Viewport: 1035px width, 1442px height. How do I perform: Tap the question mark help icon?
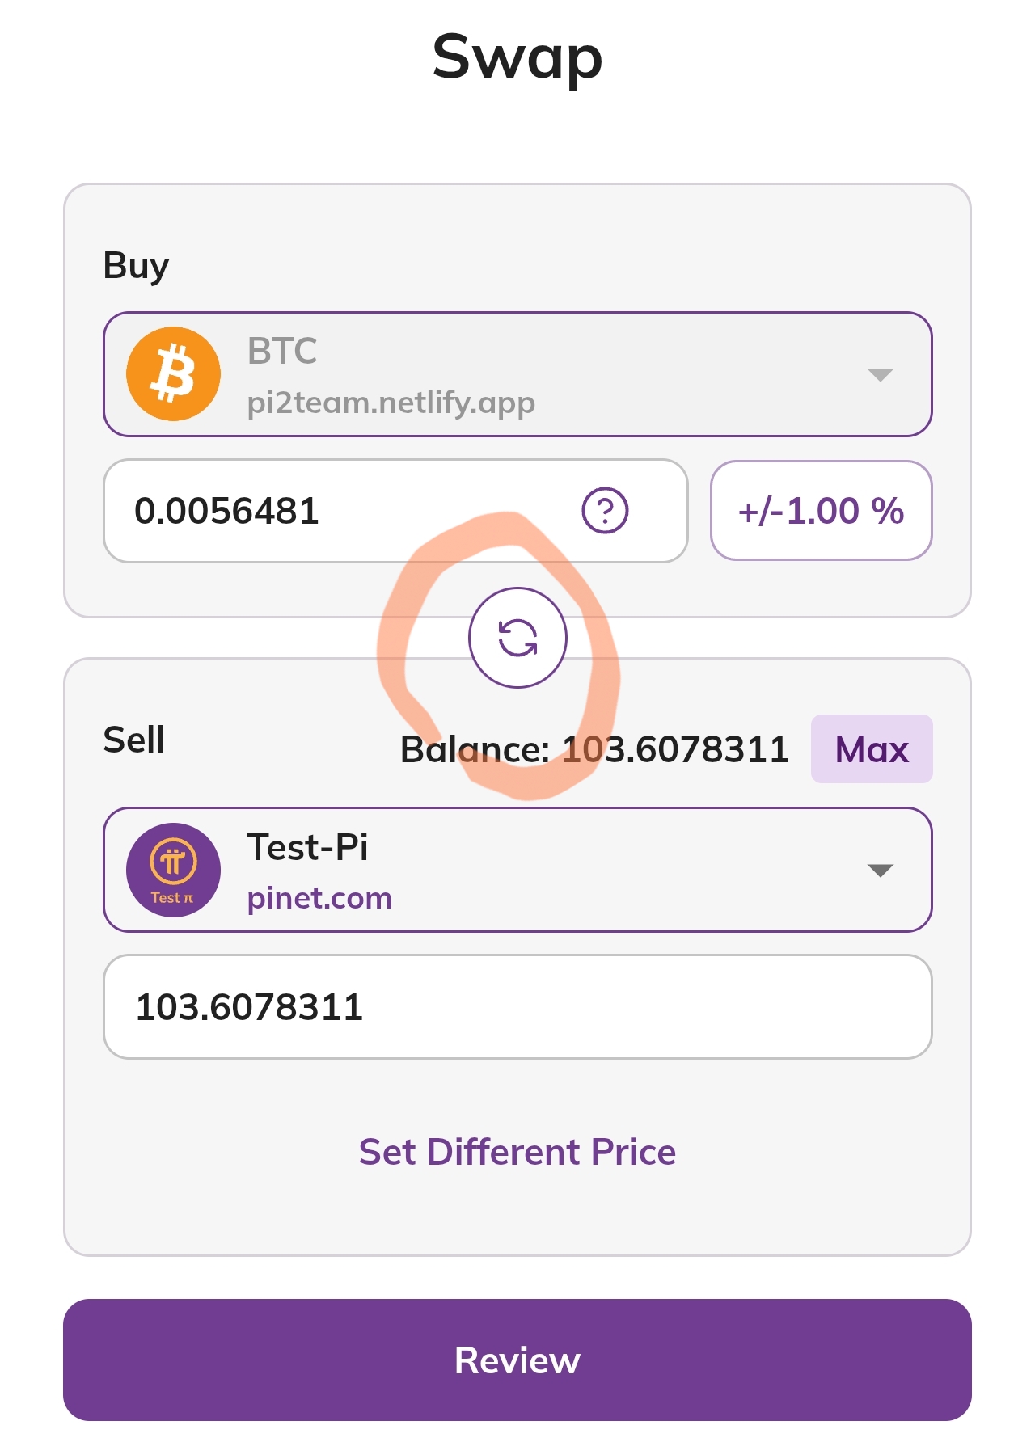coord(605,511)
